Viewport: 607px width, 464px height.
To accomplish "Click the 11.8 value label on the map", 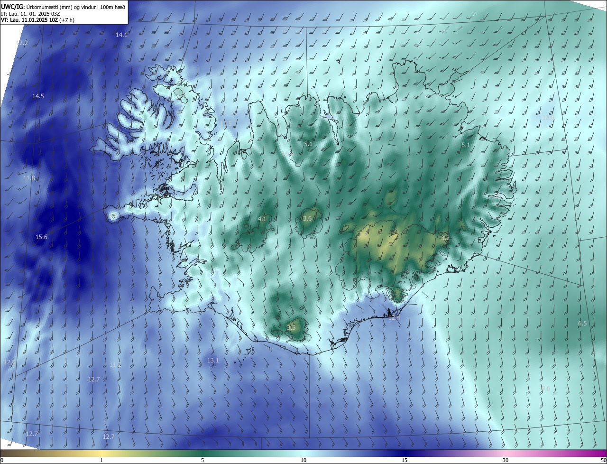I will coord(29,178).
